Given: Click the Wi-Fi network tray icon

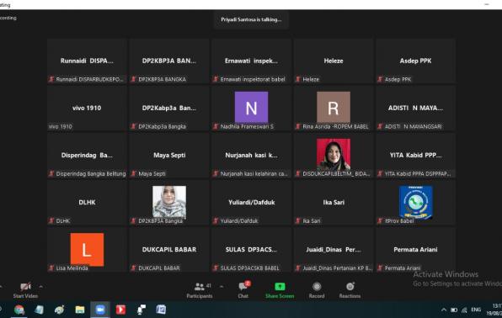Looking at the screenshot, I should [464, 310].
